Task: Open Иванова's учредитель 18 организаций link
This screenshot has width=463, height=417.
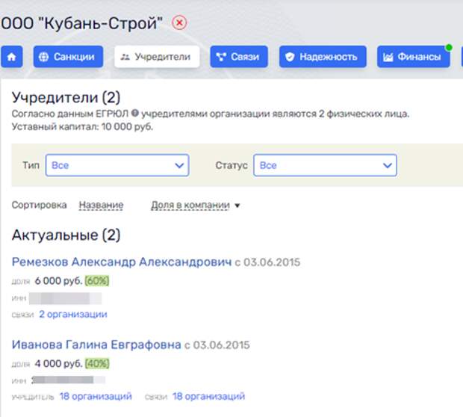Action: pyautogui.click(x=96, y=396)
